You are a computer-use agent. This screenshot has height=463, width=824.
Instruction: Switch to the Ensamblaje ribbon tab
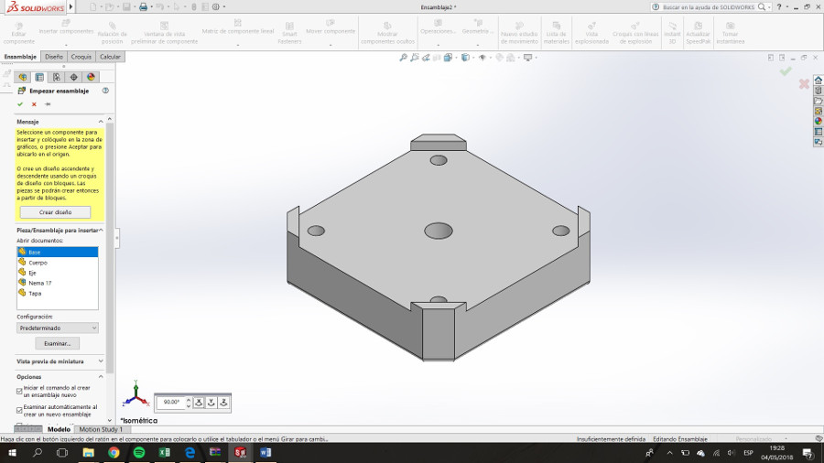pyautogui.click(x=20, y=57)
